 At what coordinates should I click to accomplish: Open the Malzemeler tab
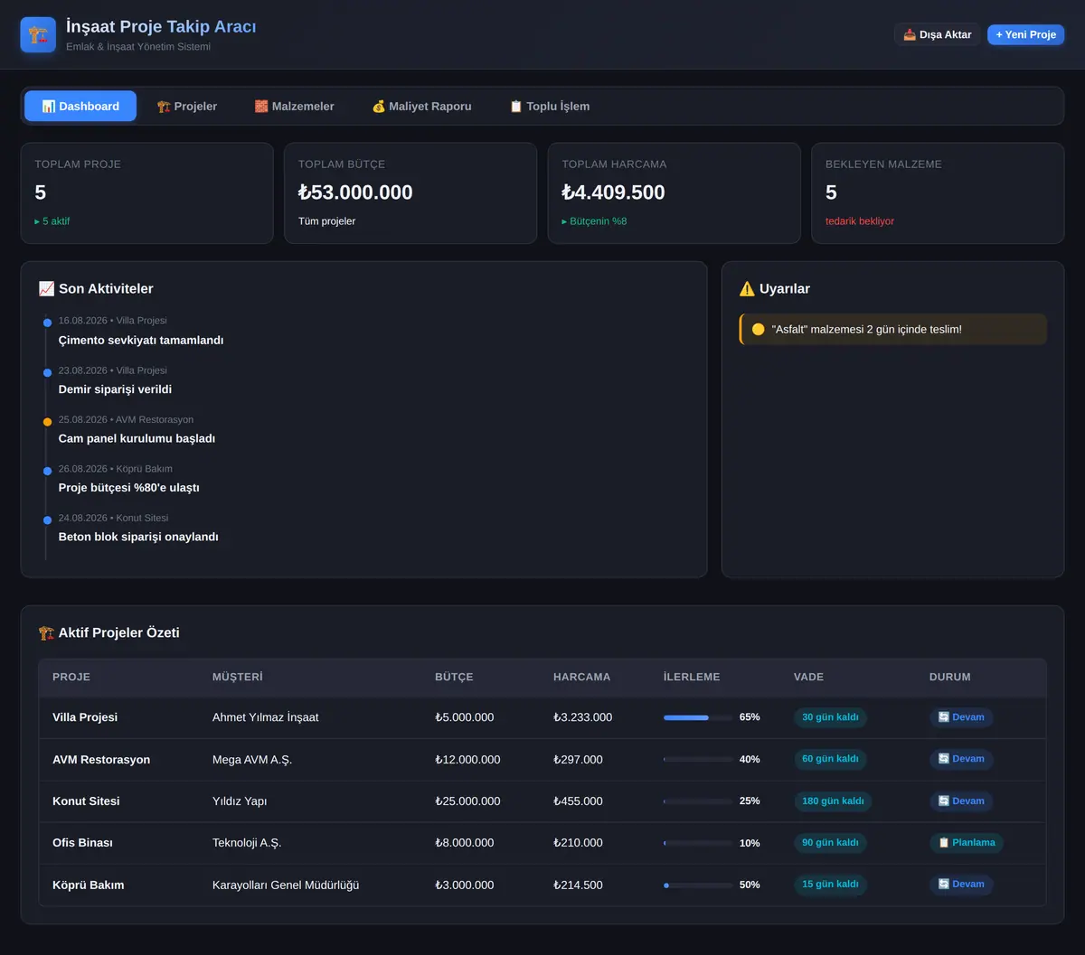point(295,106)
